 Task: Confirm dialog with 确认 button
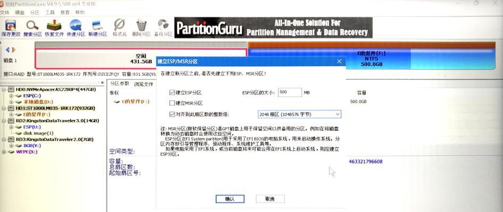pyautogui.click(x=230, y=199)
